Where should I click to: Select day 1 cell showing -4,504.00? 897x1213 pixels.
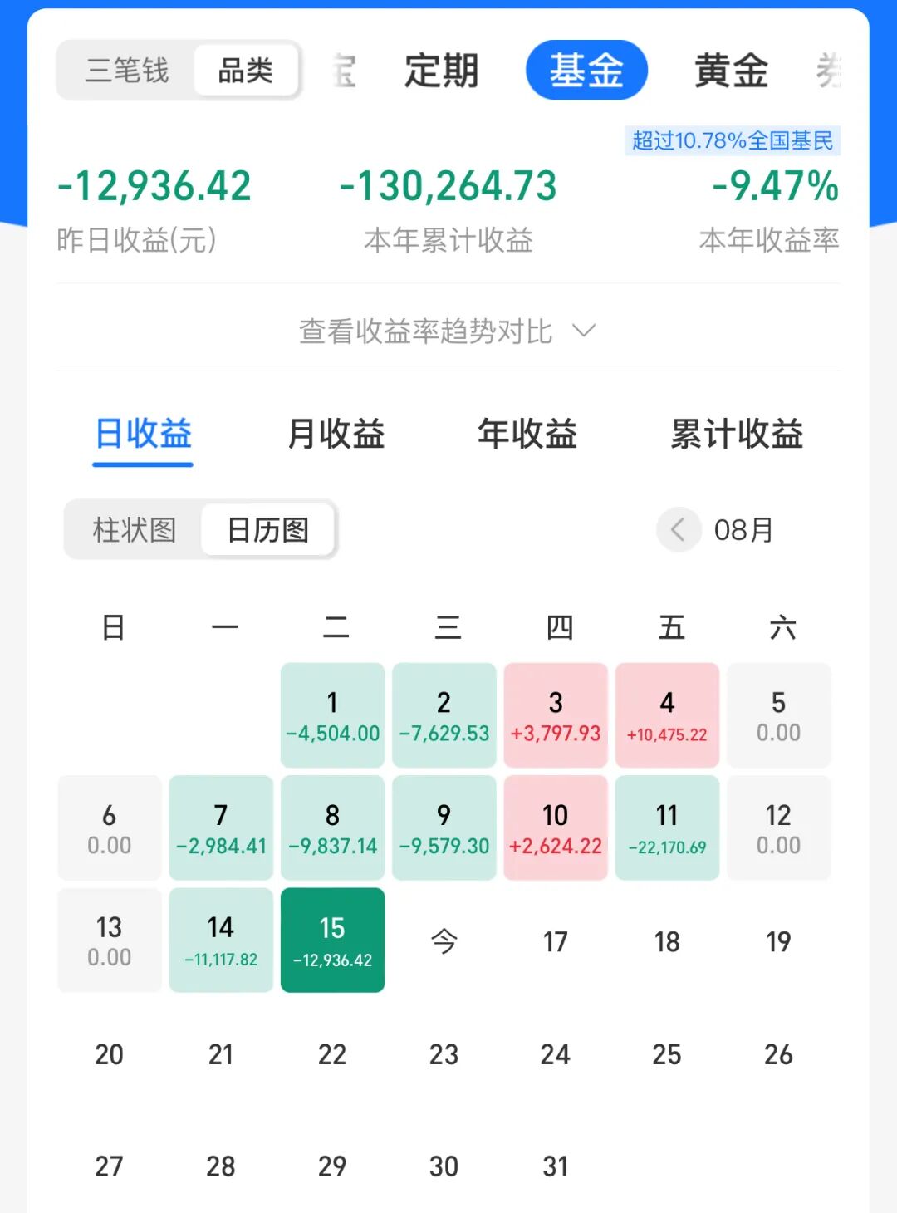pyautogui.click(x=332, y=715)
